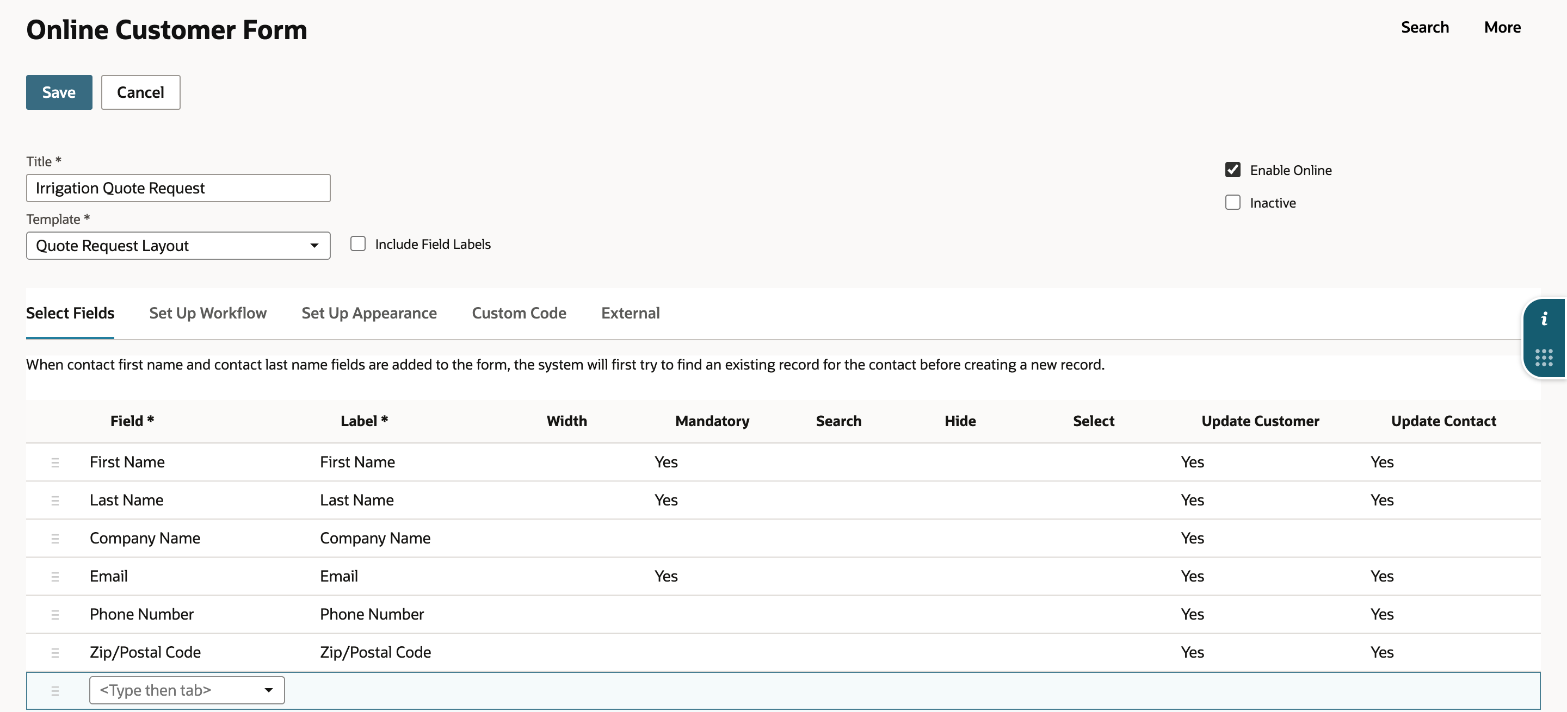Click the drag handle for Last Name row

[x=55, y=501]
